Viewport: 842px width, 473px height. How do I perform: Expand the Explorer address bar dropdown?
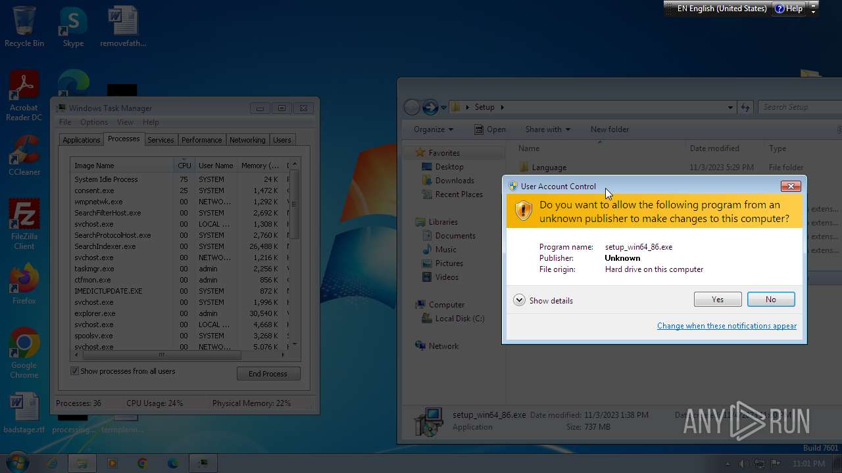[x=730, y=107]
